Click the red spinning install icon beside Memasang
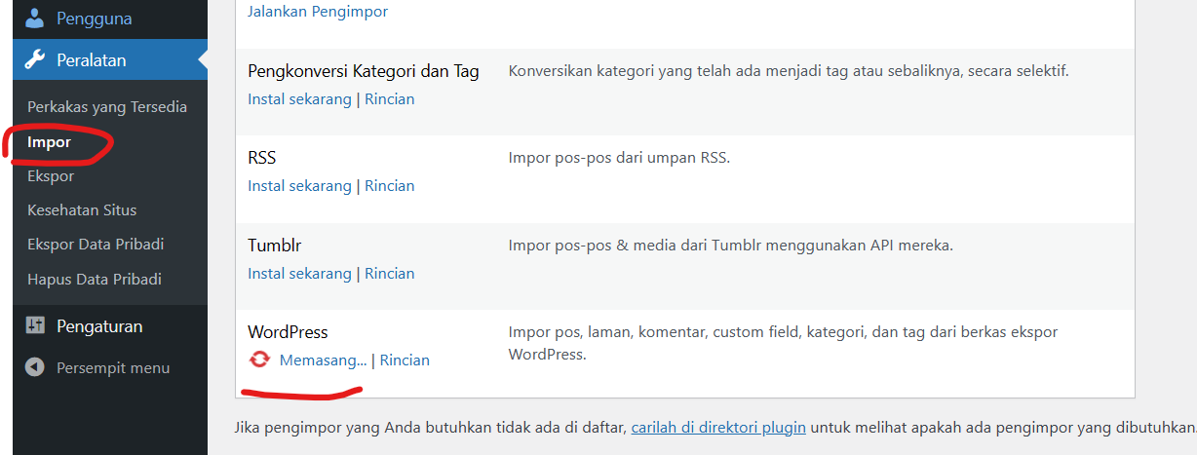 pos(259,360)
